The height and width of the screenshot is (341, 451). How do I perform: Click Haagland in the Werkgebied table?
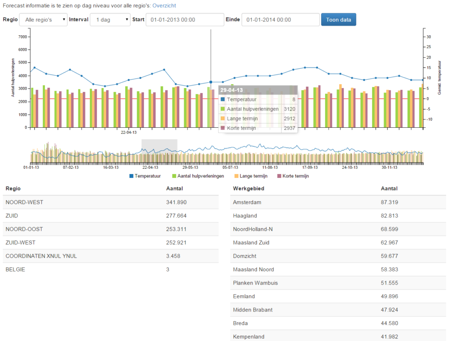(x=245, y=216)
